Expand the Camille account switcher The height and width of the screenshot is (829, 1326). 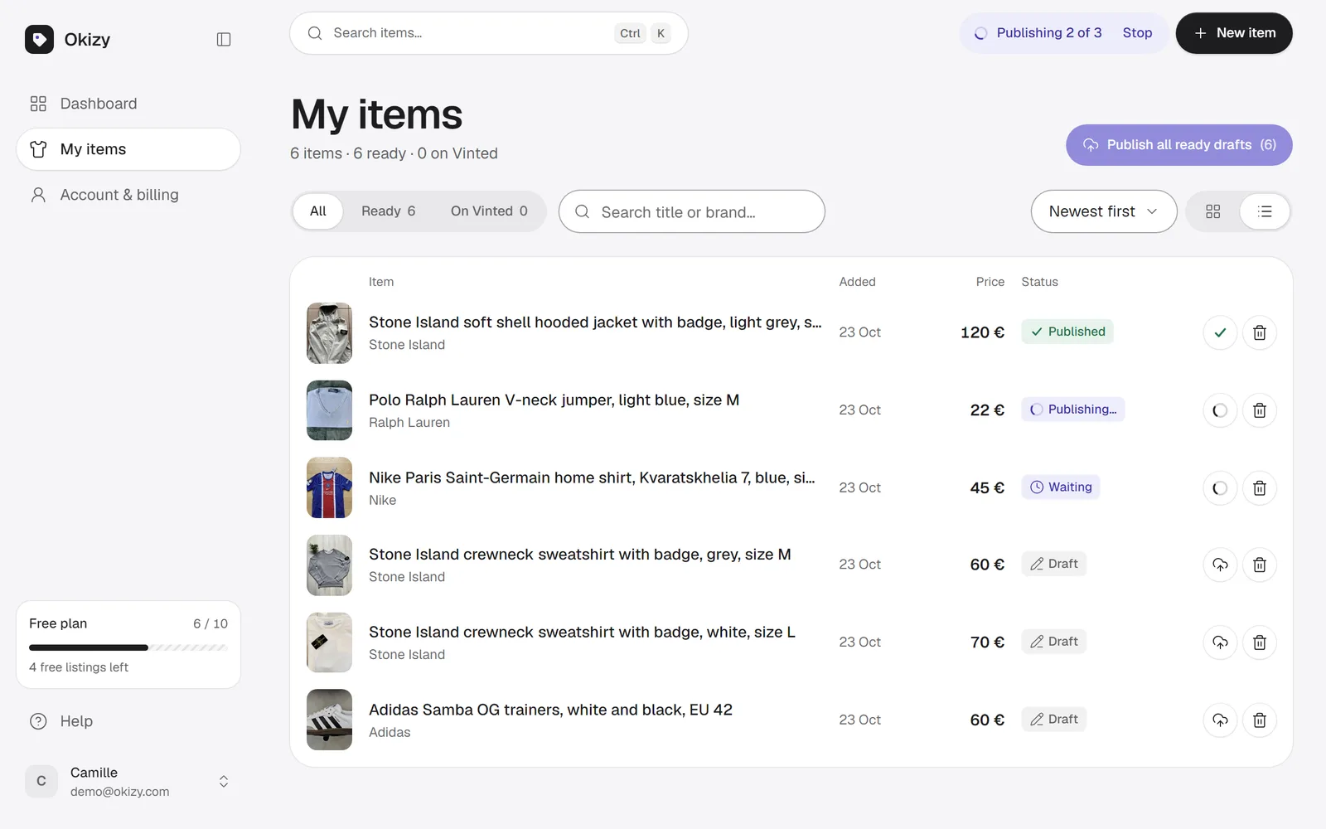[224, 782]
